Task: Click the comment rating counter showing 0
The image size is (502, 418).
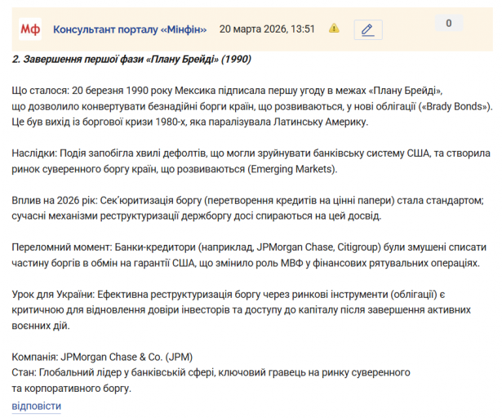Action: click(x=449, y=23)
